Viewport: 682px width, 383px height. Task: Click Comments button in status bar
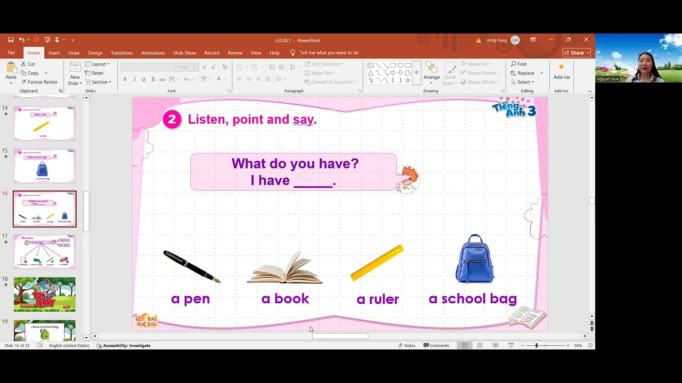pos(436,346)
